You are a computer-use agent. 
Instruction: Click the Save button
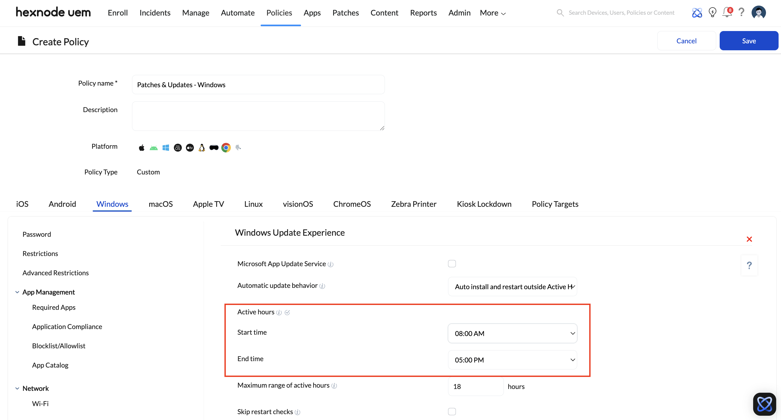pyautogui.click(x=749, y=41)
